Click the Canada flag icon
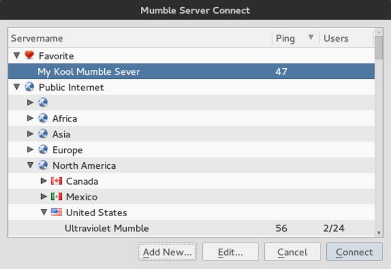The width and height of the screenshot is (391, 269). [56, 181]
